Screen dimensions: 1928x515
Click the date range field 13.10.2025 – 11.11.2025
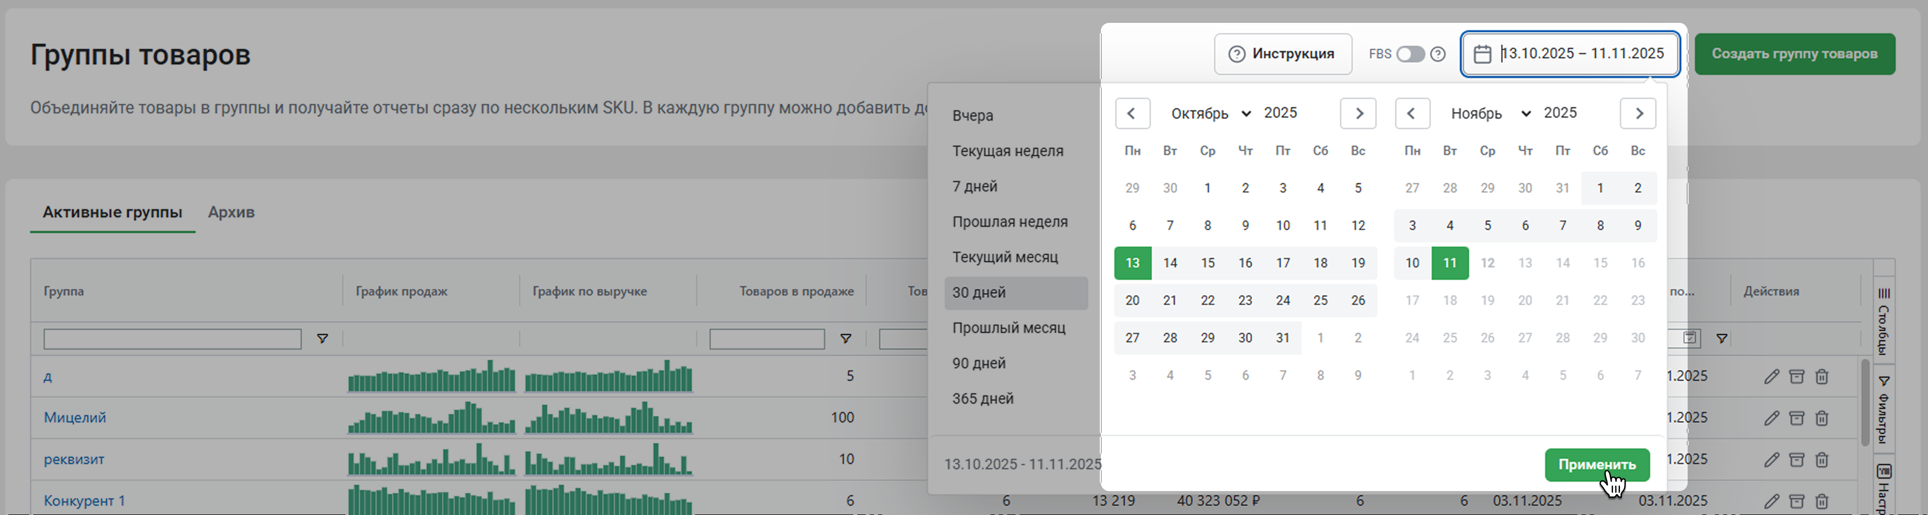click(x=1570, y=54)
